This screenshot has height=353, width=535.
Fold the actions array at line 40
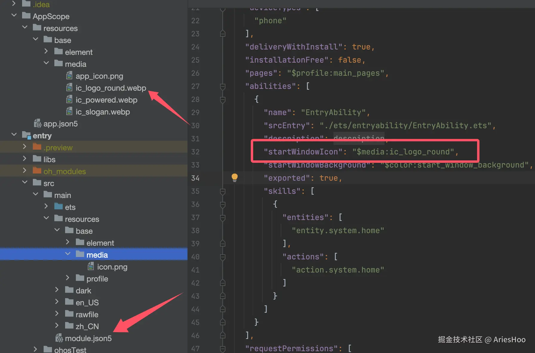223,257
